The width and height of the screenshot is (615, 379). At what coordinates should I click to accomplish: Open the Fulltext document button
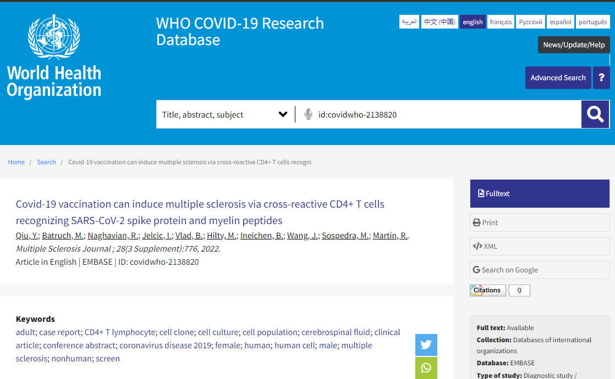pyautogui.click(x=540, y=193)
